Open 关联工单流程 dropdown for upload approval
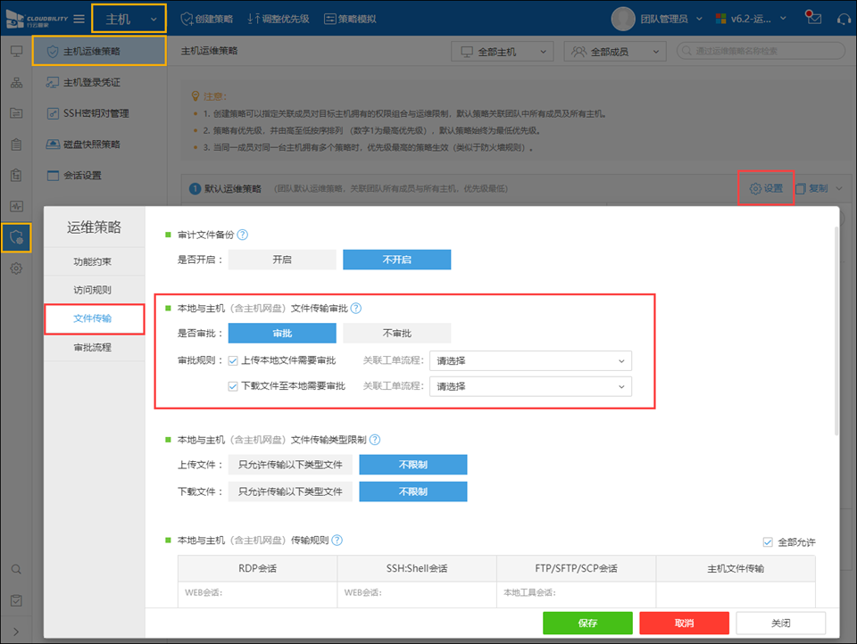This screenshot has width=857, height=644. click(529, 361)
